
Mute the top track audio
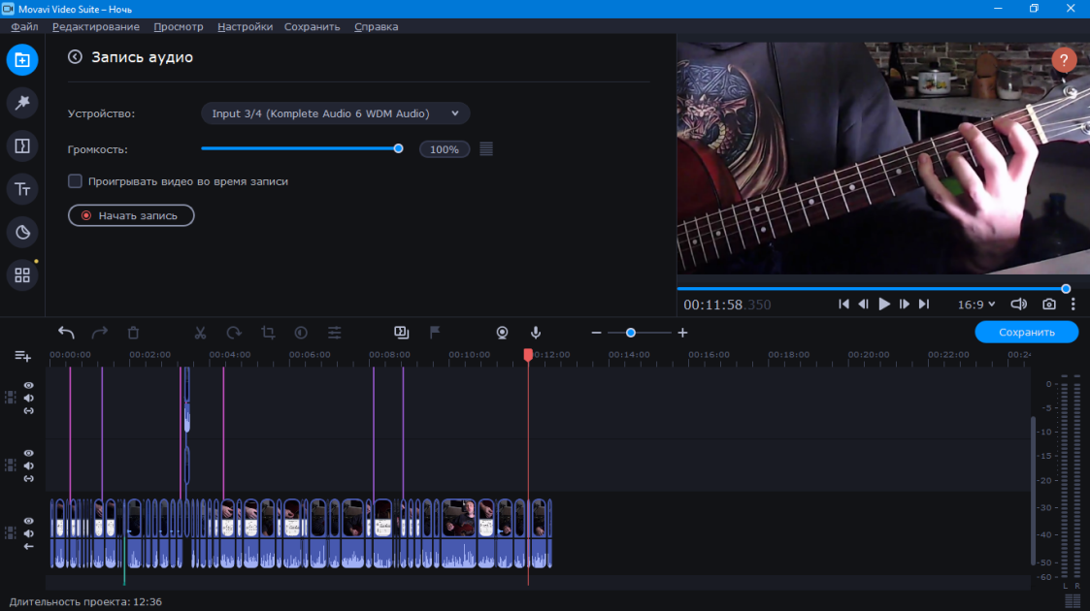coord(28,398)
